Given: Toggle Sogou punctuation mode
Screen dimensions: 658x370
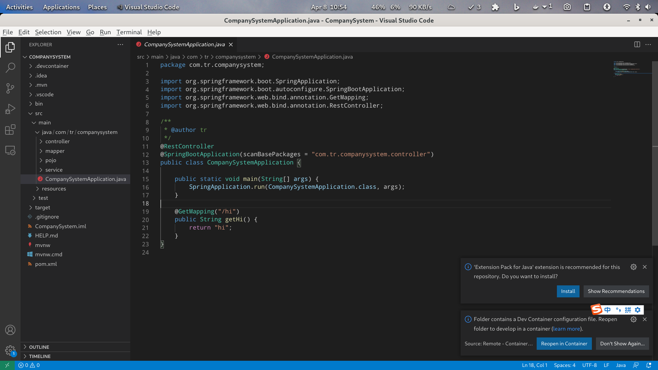Looking at the screenshot, I should (x=618, y=310).
